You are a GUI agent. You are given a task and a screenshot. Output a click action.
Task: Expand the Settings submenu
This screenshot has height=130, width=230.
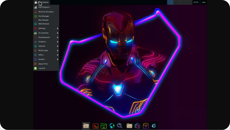[x=46, y=28]
